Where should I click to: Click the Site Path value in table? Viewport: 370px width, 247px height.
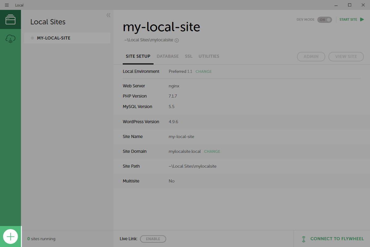[x=192, y=166]
